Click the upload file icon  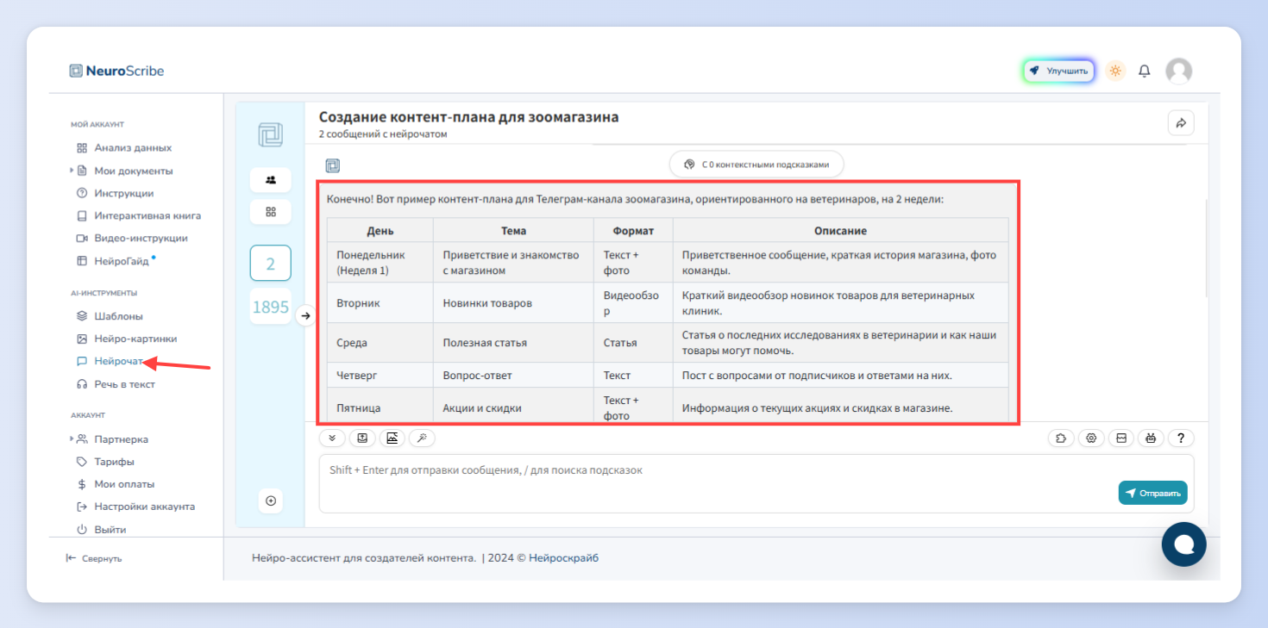[x=362, y=438]
